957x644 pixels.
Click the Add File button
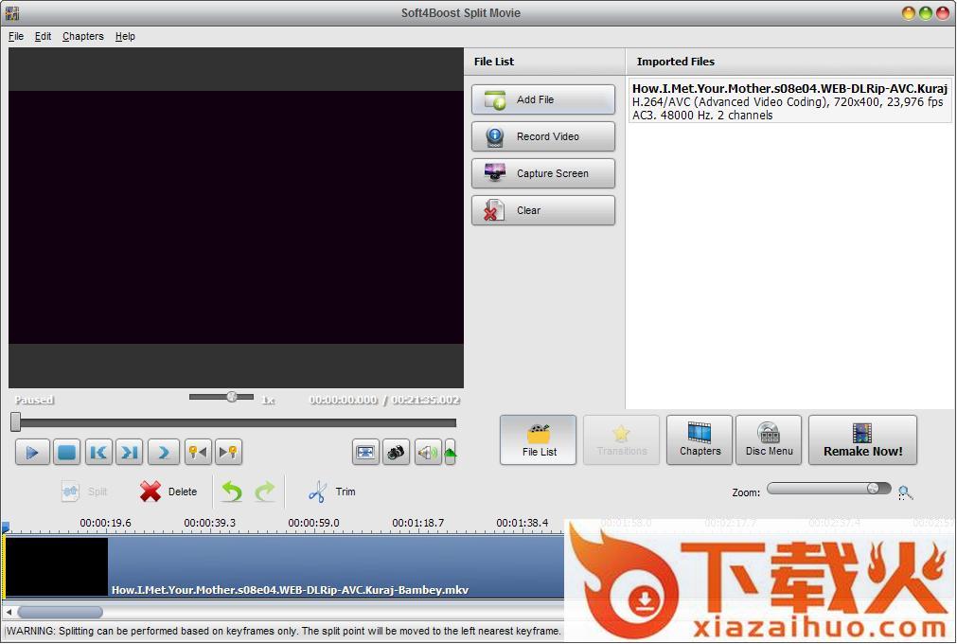[543, 99]
